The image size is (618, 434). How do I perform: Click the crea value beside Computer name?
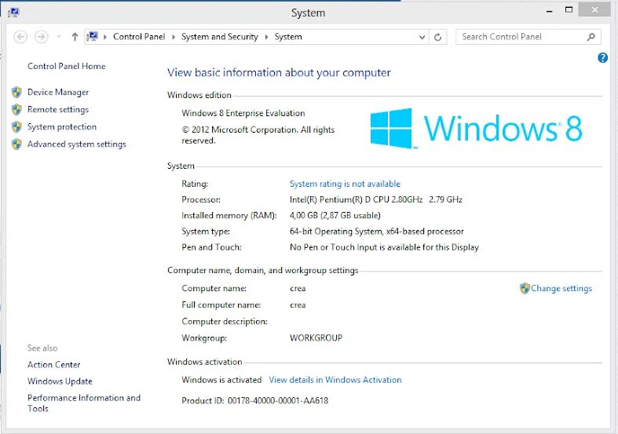(298, 288)
